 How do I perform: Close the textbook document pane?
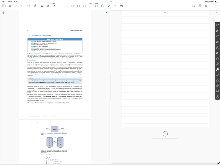(106, 13)
